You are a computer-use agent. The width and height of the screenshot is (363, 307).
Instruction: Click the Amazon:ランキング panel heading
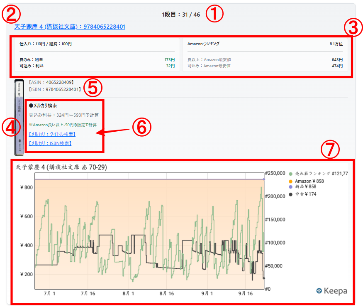[x=203, y=44]
